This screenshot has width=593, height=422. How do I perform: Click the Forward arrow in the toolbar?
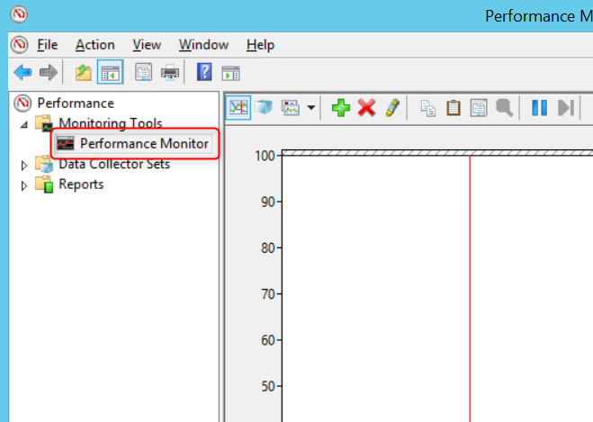(49, 72)
